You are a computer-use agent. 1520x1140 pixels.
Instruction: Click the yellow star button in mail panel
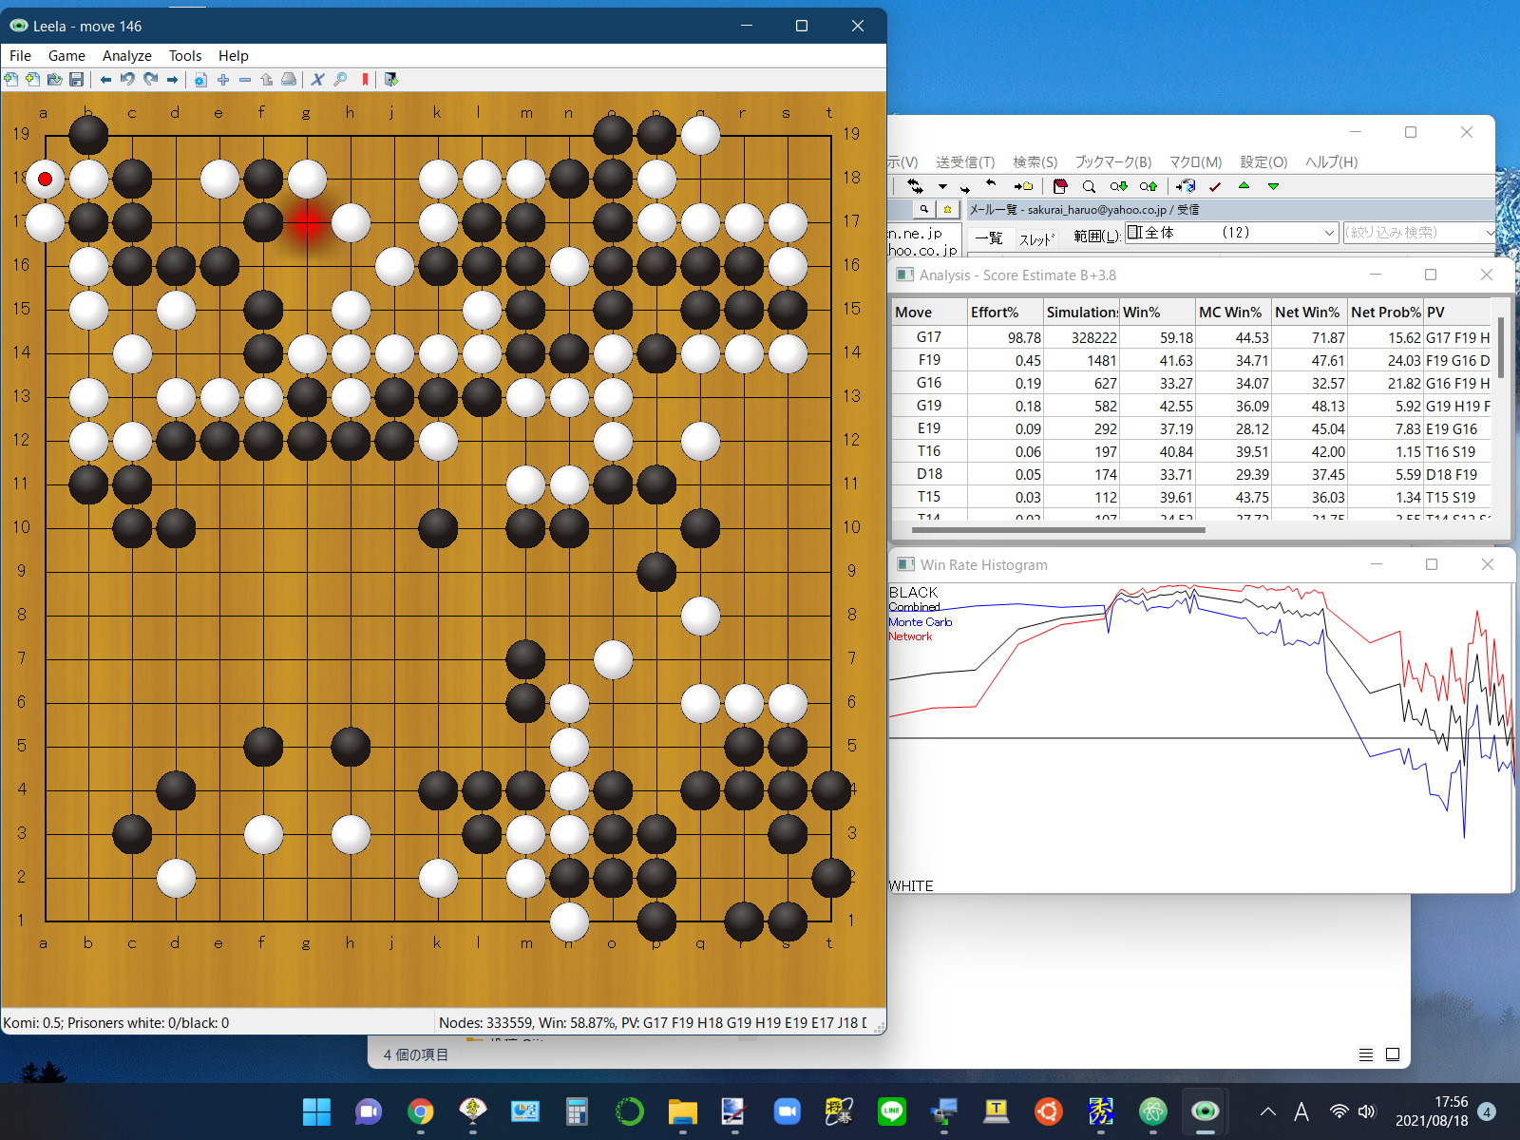947,209
